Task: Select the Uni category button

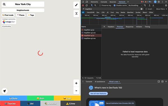Action: 30,103
